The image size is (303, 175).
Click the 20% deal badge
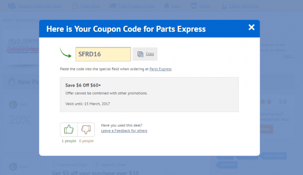point(18,119)
